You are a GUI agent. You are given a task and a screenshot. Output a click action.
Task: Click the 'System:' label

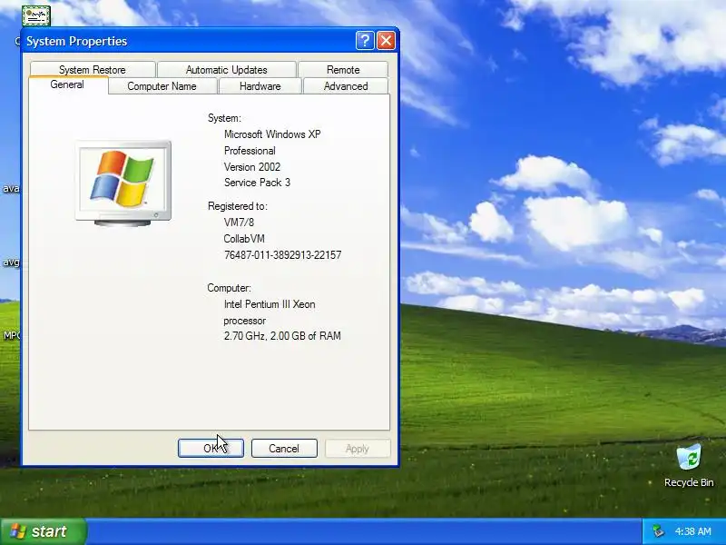pyautogui.click(x=224, y=118)
